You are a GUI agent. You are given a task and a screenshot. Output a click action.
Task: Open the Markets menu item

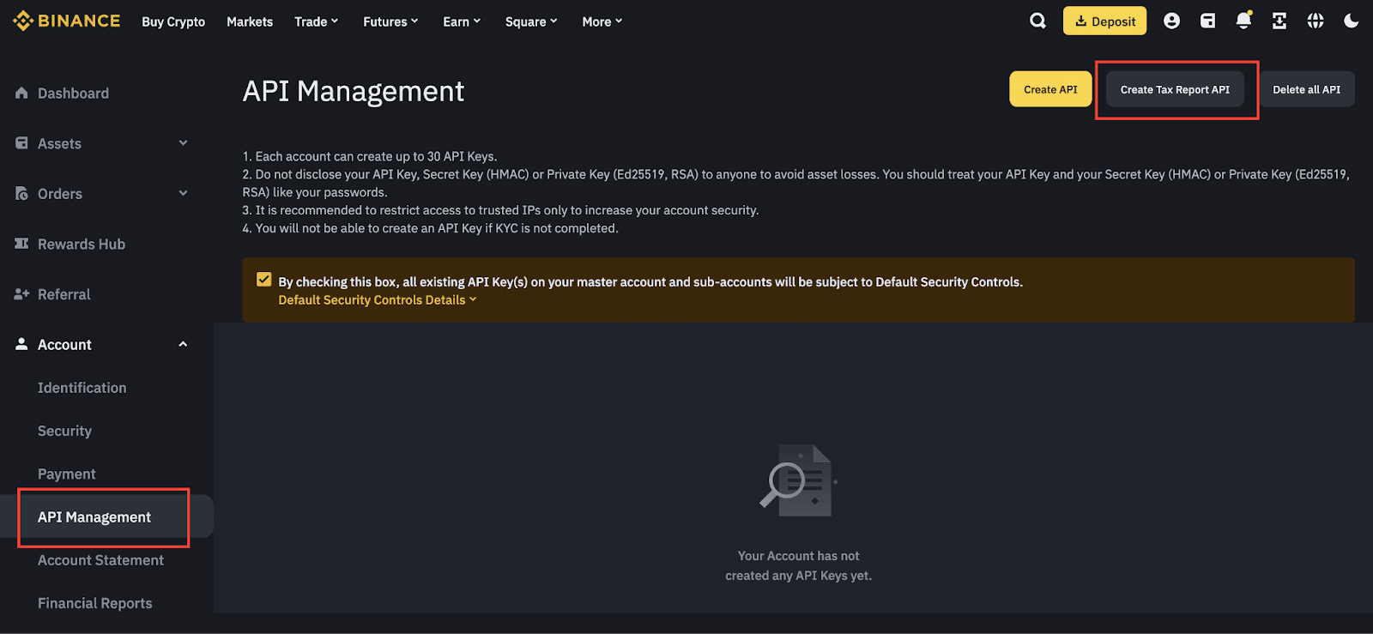pyautogui.click(x=250, y=21)
